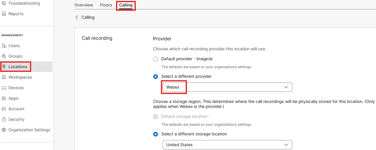
Task: Choose 'Select a different provider' radio option
Action: pyautogui.click(x=156, y=77)
